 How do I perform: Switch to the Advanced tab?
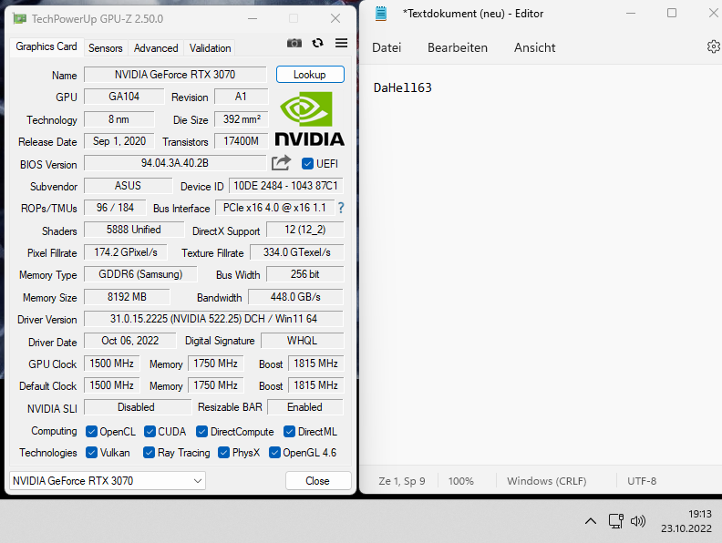156,48
